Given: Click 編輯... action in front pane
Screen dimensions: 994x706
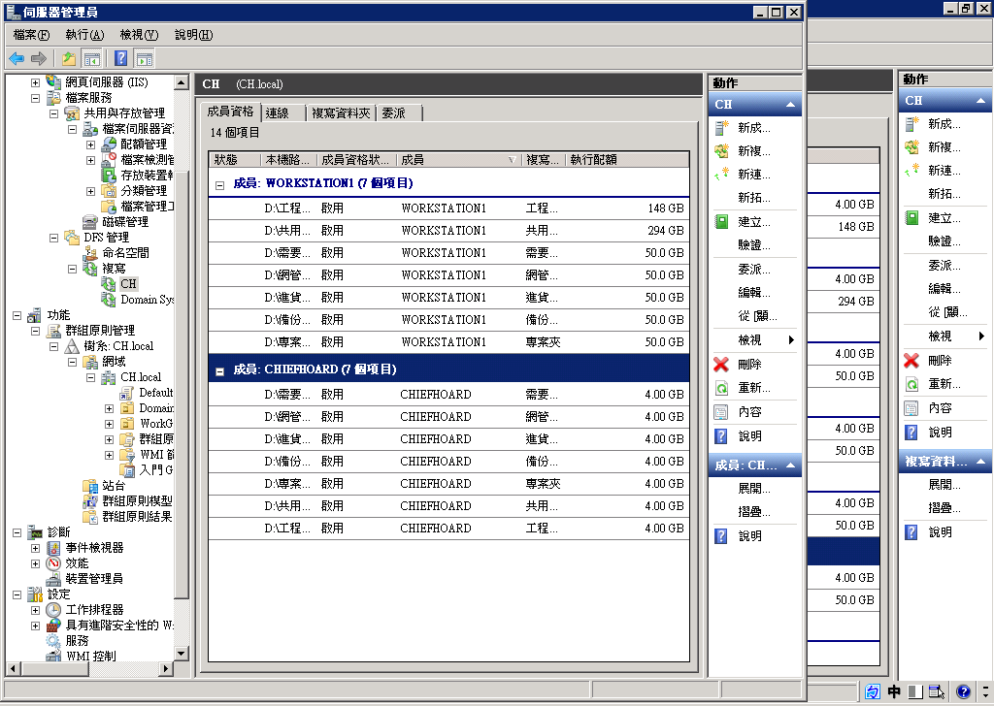Looking at the screenshot, I should pyautogui.click(x=753, y=293).
